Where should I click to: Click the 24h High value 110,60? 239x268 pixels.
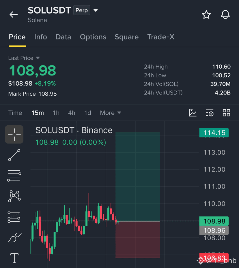click(x=221, y=67)
